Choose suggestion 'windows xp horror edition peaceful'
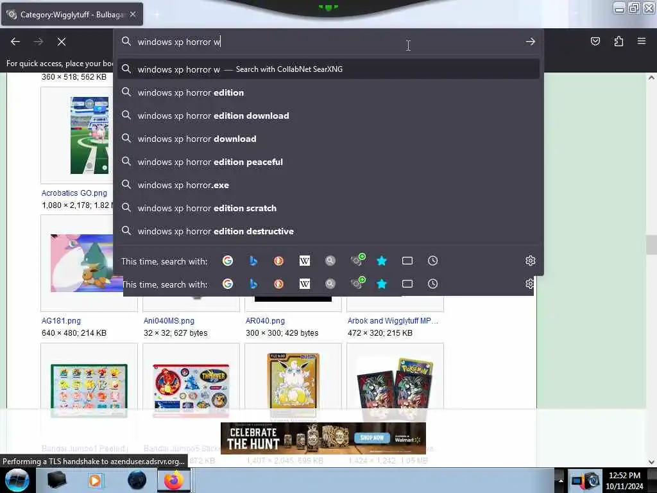Screen dimensions: 657x493 328,162
